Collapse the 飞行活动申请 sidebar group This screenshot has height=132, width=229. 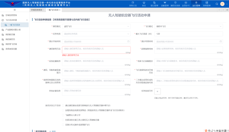[x=27, y=20]
